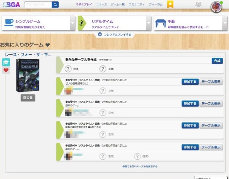Viewport: 229px width, 179px height.
Task: Click the 参加できないテーブルを表示する link
Action: 140,166
